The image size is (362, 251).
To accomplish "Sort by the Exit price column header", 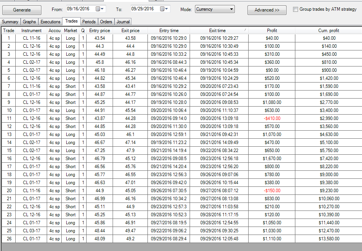I will coord(130,31).
